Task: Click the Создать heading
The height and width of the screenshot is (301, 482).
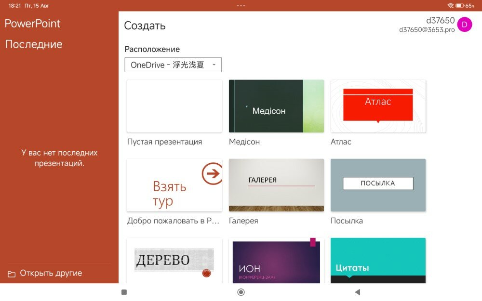Action: 145,26
